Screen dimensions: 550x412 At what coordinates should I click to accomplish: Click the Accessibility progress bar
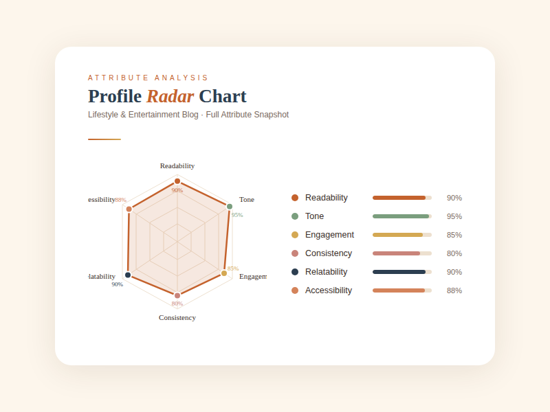click(402, 290)
